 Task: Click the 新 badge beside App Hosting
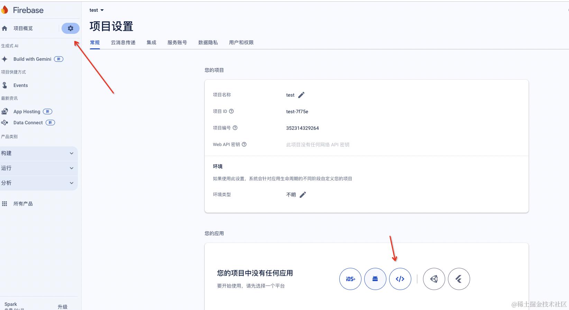[x=47, y=112]
